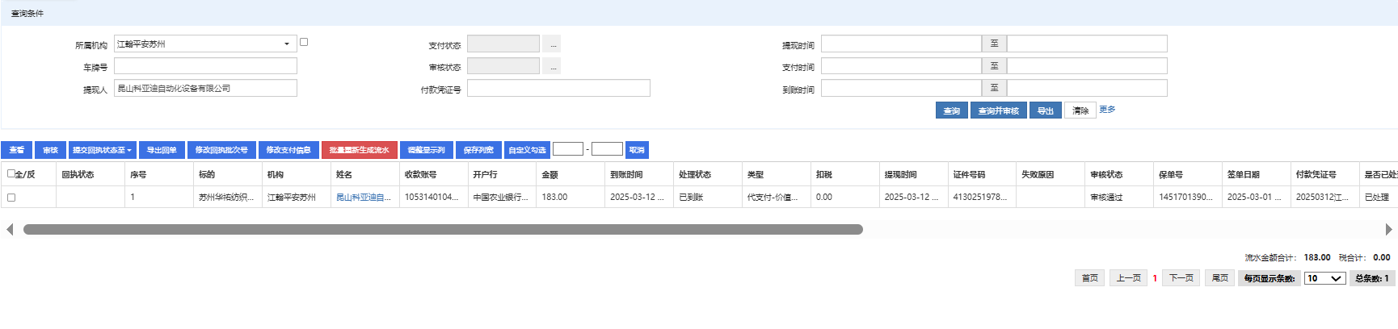Screen dimensions: 1398x329
Task: Click the 中国农业银行... bank cell
Action: [x=502, y=198]
